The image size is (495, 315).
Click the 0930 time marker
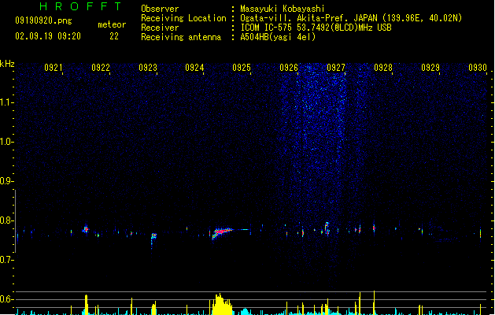click(478, 68)
